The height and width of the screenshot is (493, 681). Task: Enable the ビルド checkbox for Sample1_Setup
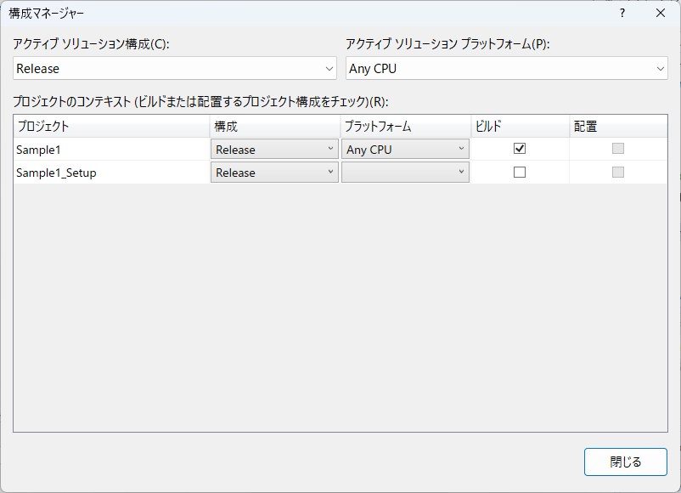tap(521, 172)
